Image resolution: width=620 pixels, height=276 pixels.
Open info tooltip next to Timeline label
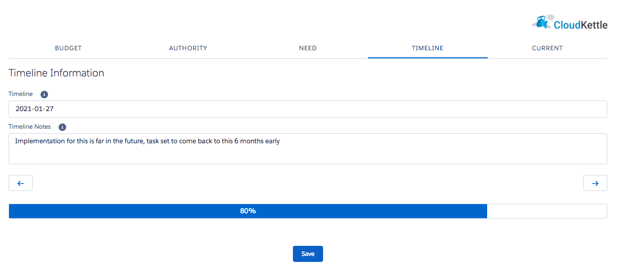[44, 95]
